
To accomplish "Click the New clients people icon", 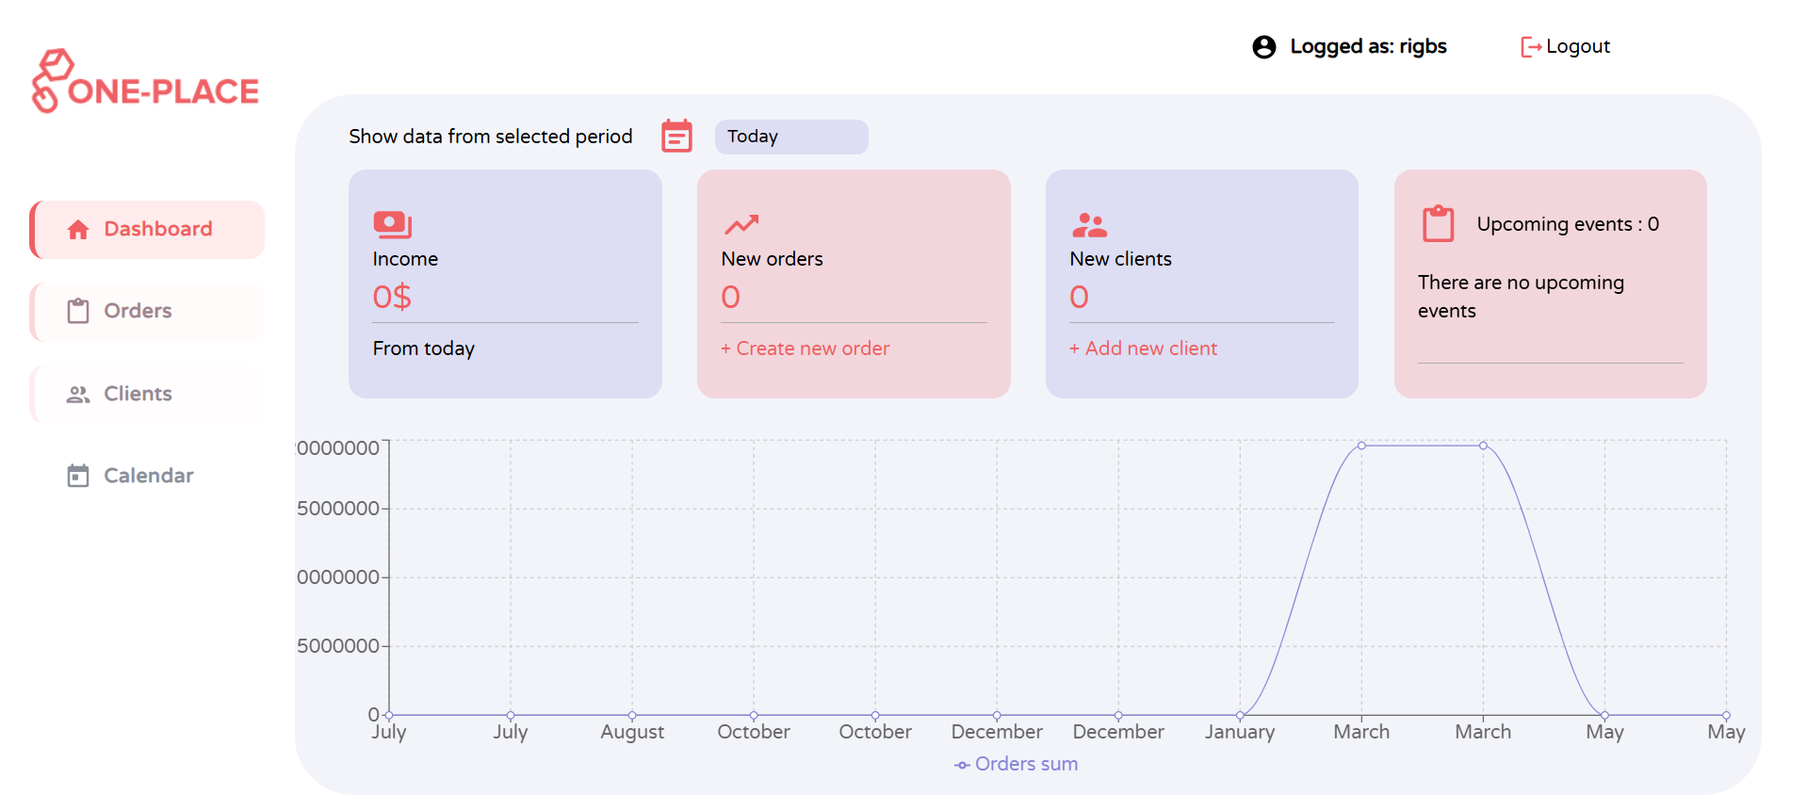I will pyautogui.click(x=1089, y=224).
